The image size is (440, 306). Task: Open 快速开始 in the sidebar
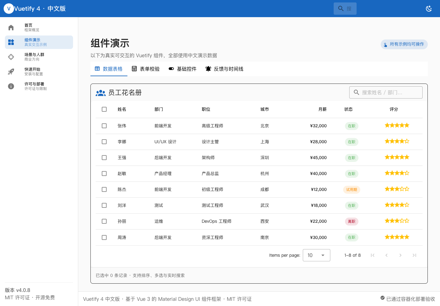tap(39, 72)
